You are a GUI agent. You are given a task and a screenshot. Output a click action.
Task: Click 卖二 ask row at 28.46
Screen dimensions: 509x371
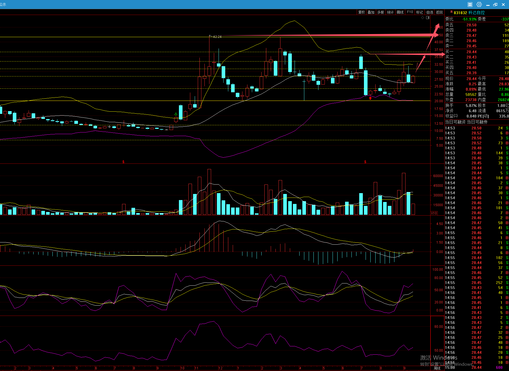[477, 41]
